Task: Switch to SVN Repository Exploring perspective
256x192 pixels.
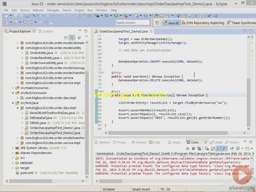Action: point(203,23)
